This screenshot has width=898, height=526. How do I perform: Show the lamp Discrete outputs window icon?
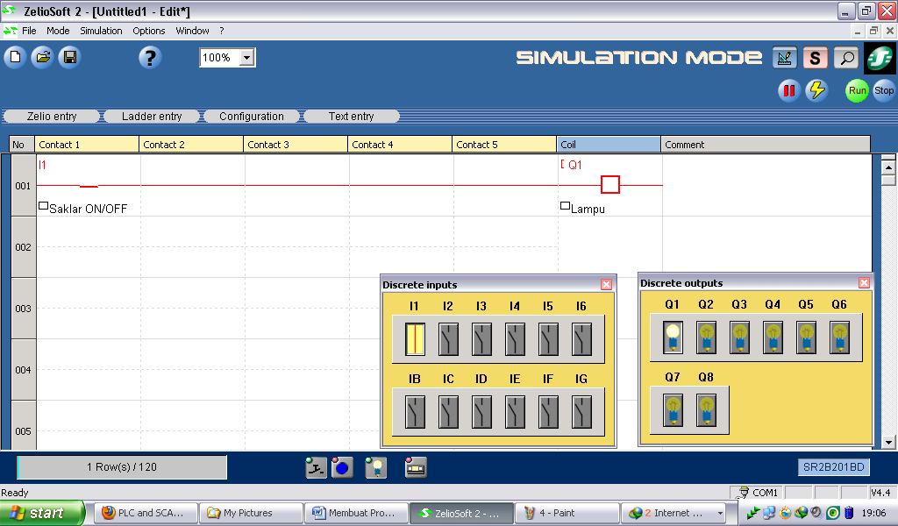click(375, 467)
